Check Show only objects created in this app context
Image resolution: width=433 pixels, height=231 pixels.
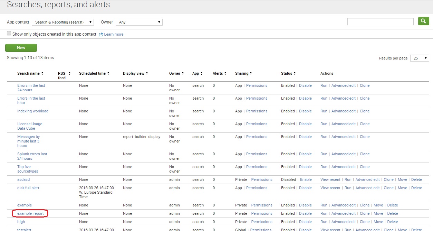point(9,33)
